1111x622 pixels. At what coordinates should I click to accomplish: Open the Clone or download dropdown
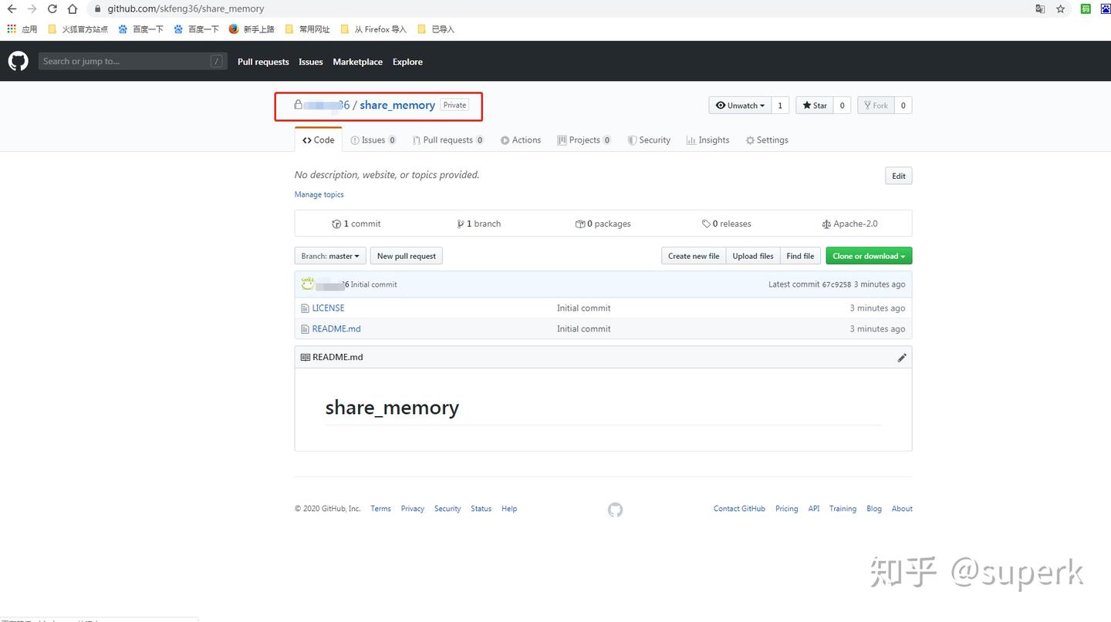click(x=868, y=256)
